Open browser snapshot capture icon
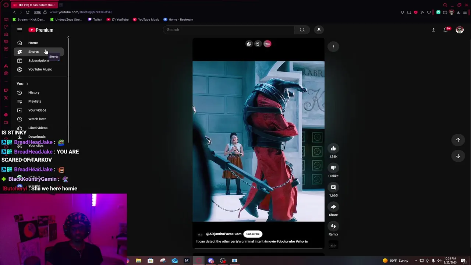The image size is (471, 265). coord(409,12)
